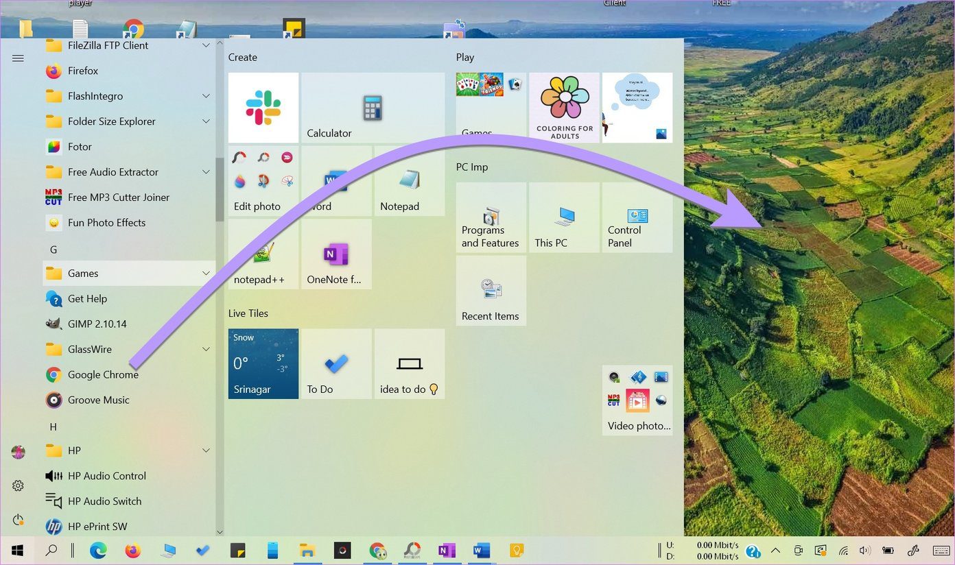Open HP Audio Switch
Viewport: 955px width, 565px height.
click(x=128, y=501)
